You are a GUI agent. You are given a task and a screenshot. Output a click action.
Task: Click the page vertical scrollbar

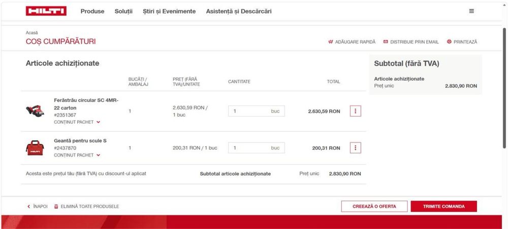point(504,87)
